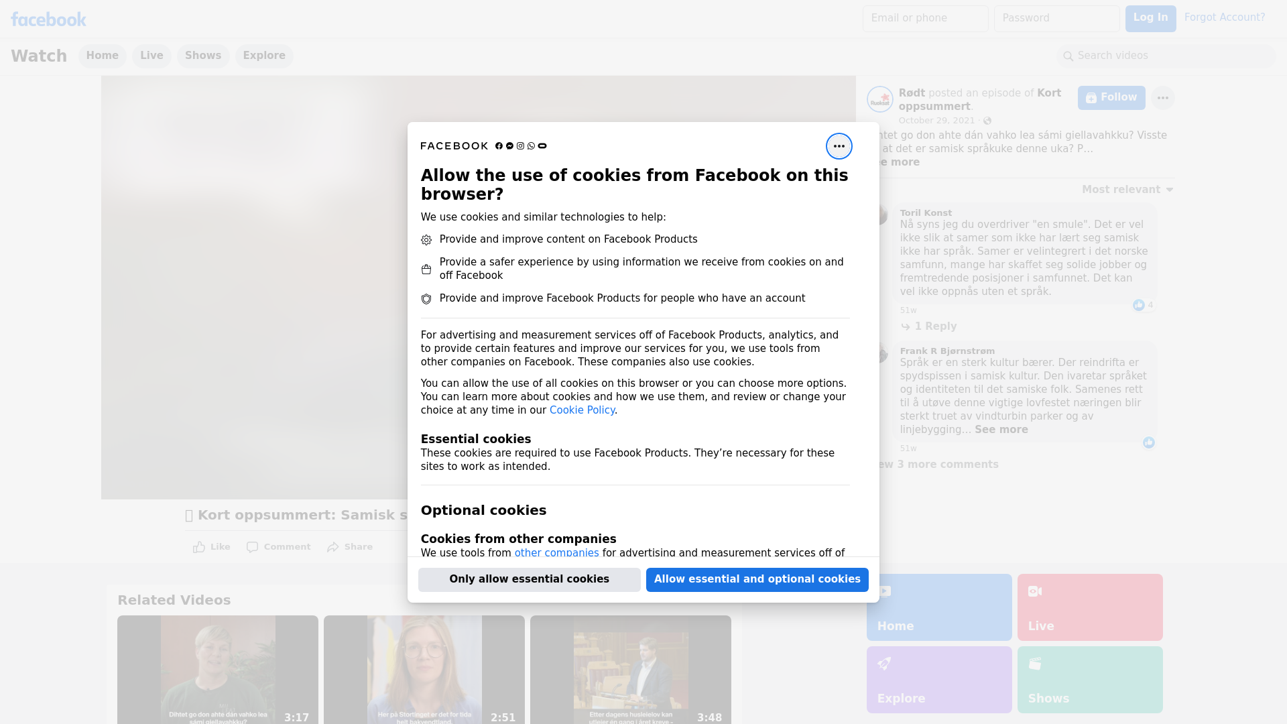
Task: Click Frank R Bjørnstrøm commenter name
Action: (947, 351)
